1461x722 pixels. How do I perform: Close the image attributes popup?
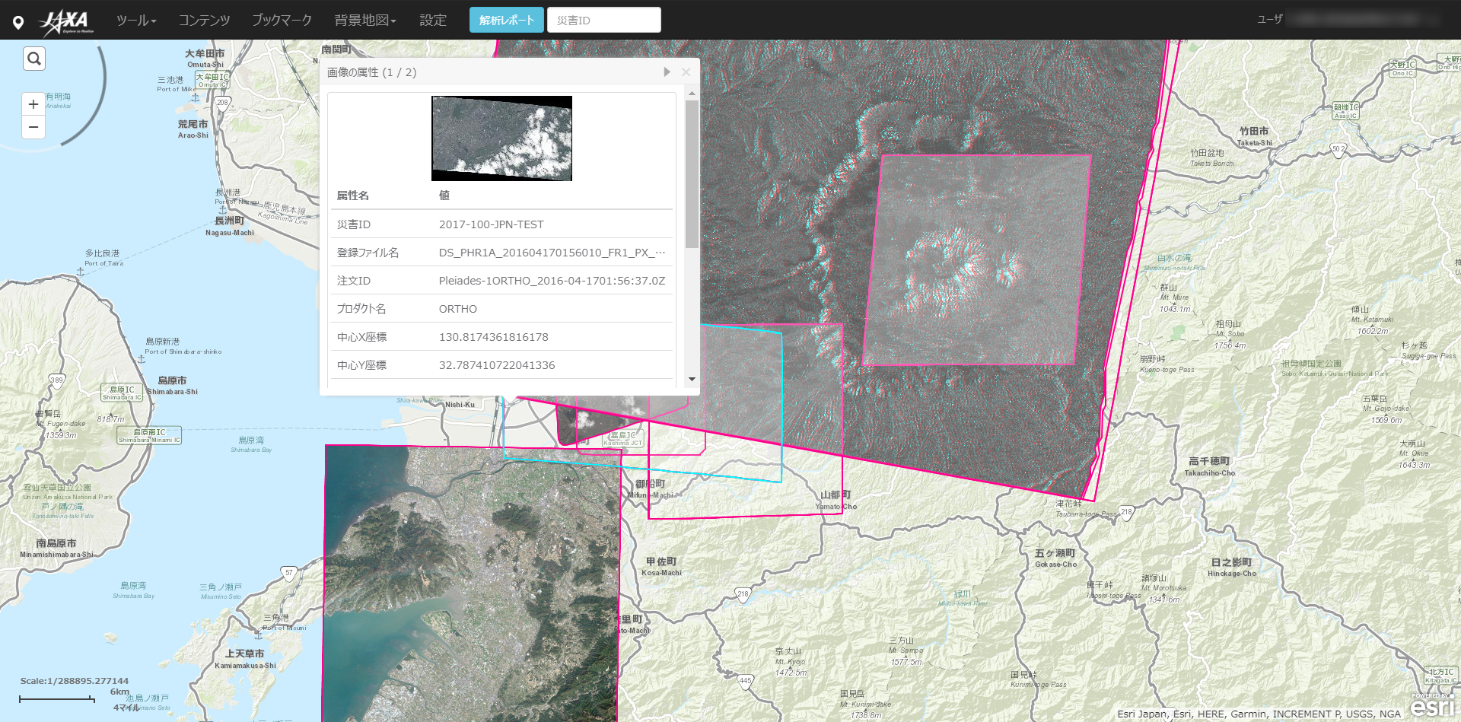tap(686, 72)
